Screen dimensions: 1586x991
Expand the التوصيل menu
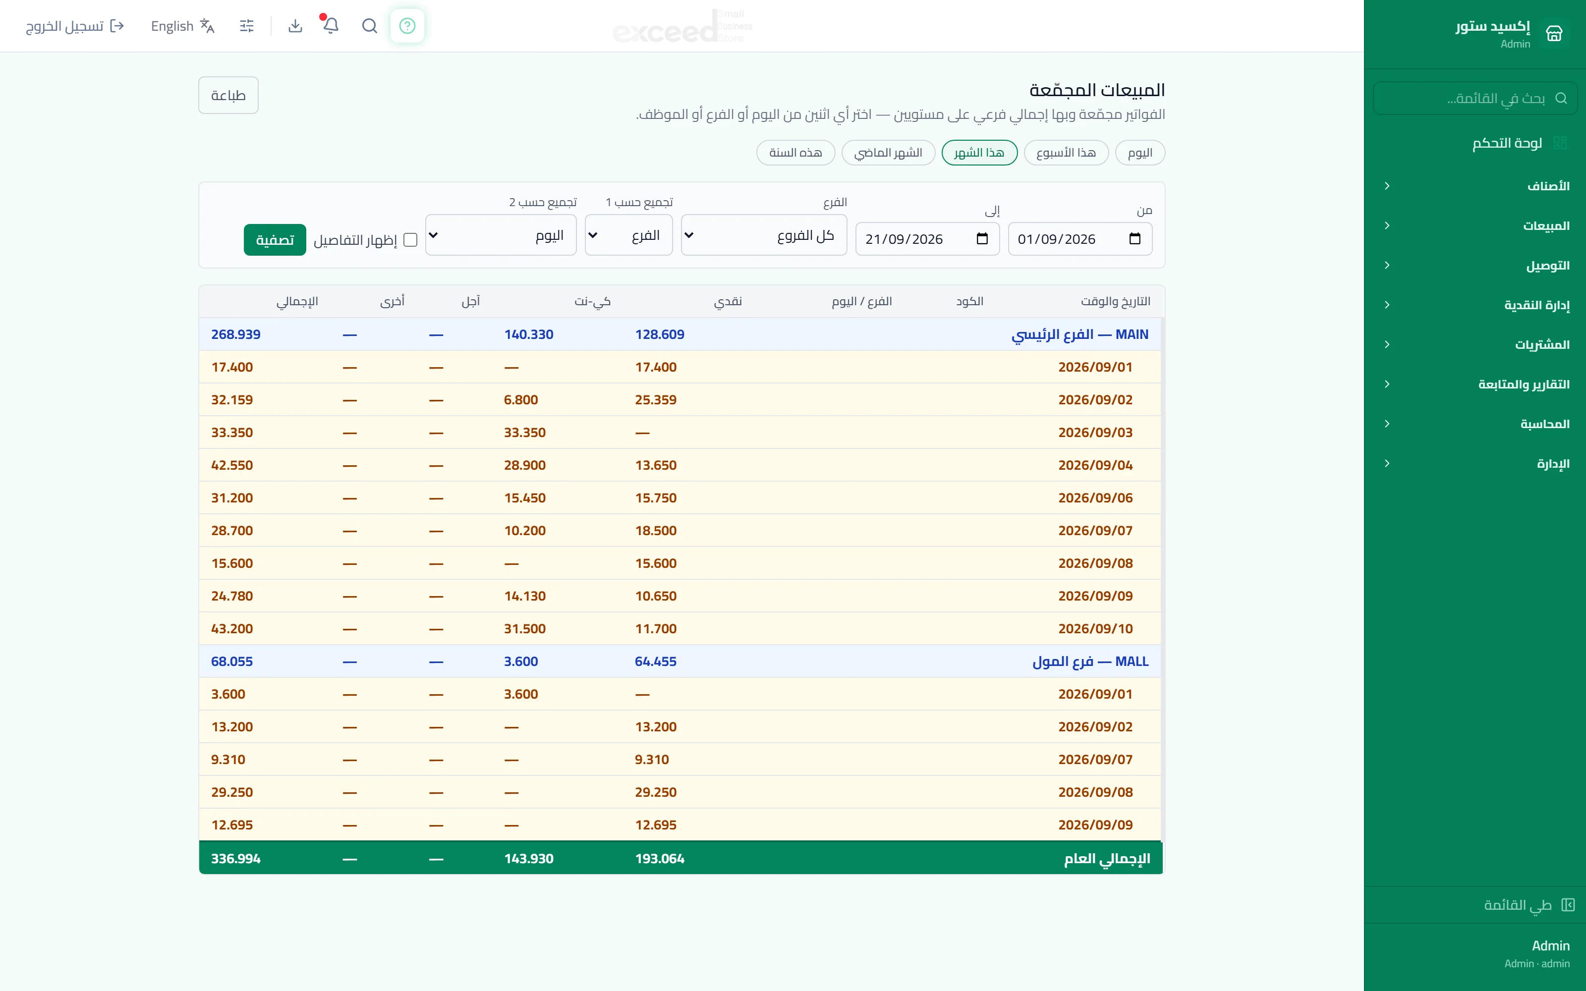coord(1474,266)
